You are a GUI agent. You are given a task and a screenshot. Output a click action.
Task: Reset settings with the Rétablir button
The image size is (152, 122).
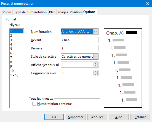(x=140, y=117)
